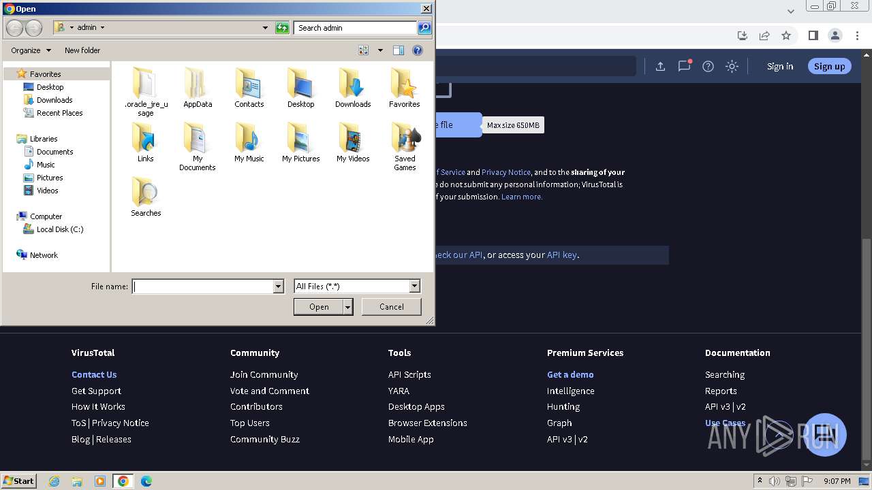Open Chrome three-dot menu
The image size is (872, 490).
point(857,35)
